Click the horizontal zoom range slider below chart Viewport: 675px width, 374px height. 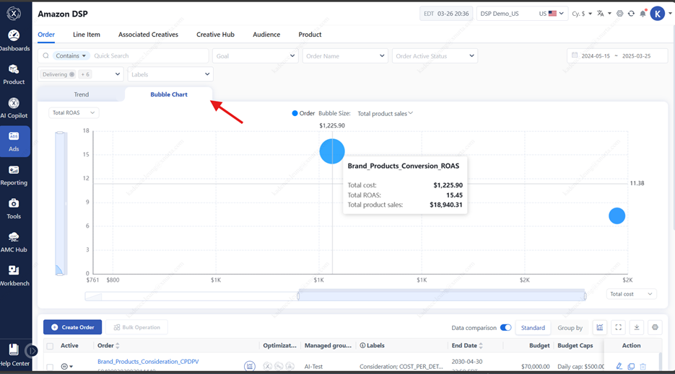click(x=441, y=295)
